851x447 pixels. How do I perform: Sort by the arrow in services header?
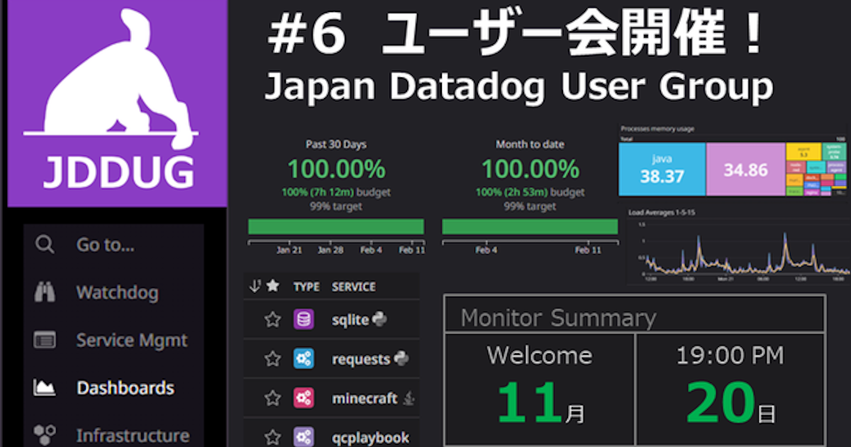255,287
